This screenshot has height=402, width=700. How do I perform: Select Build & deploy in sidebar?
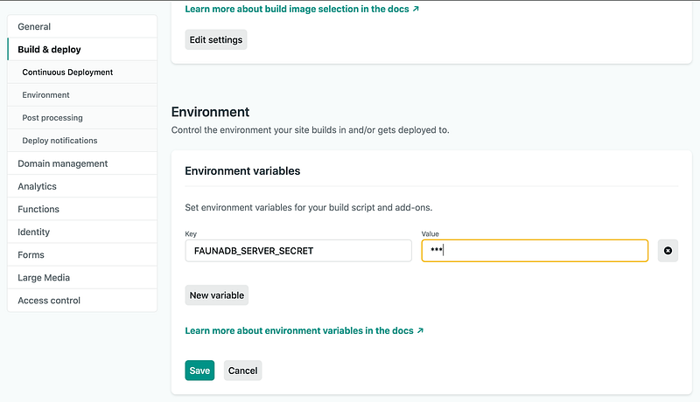pyautogui.click(x=49, y=50)
